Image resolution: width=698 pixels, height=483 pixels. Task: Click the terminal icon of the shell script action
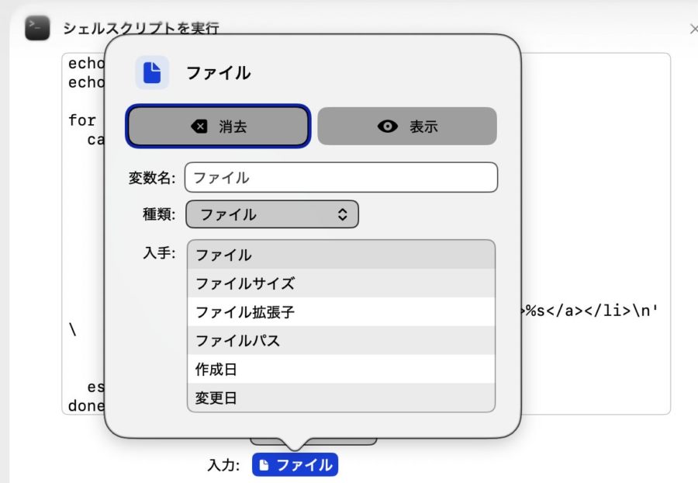37,29
